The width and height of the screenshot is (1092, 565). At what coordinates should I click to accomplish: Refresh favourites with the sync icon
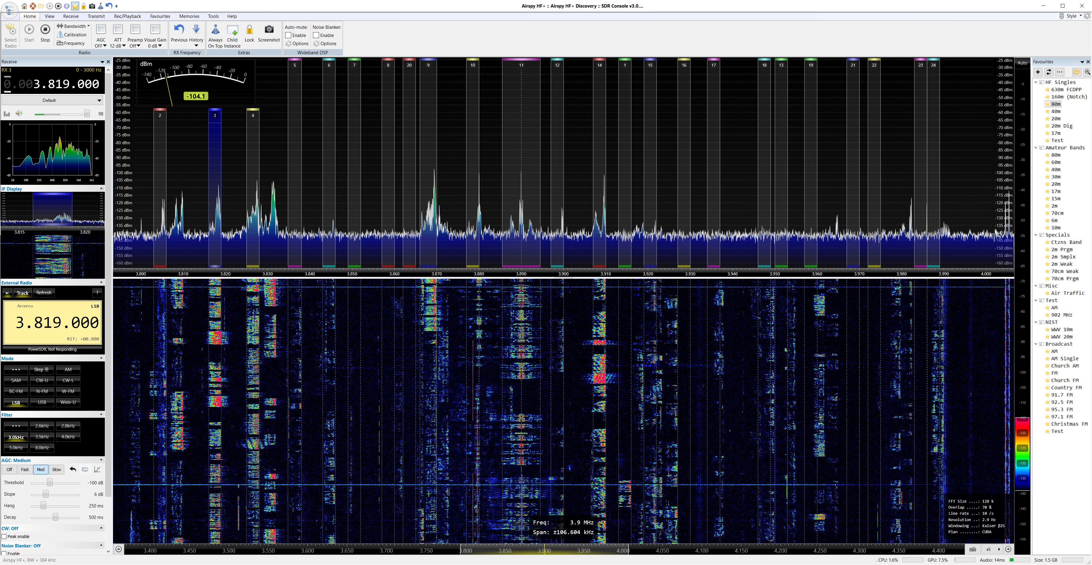[x=1049, y=72]
